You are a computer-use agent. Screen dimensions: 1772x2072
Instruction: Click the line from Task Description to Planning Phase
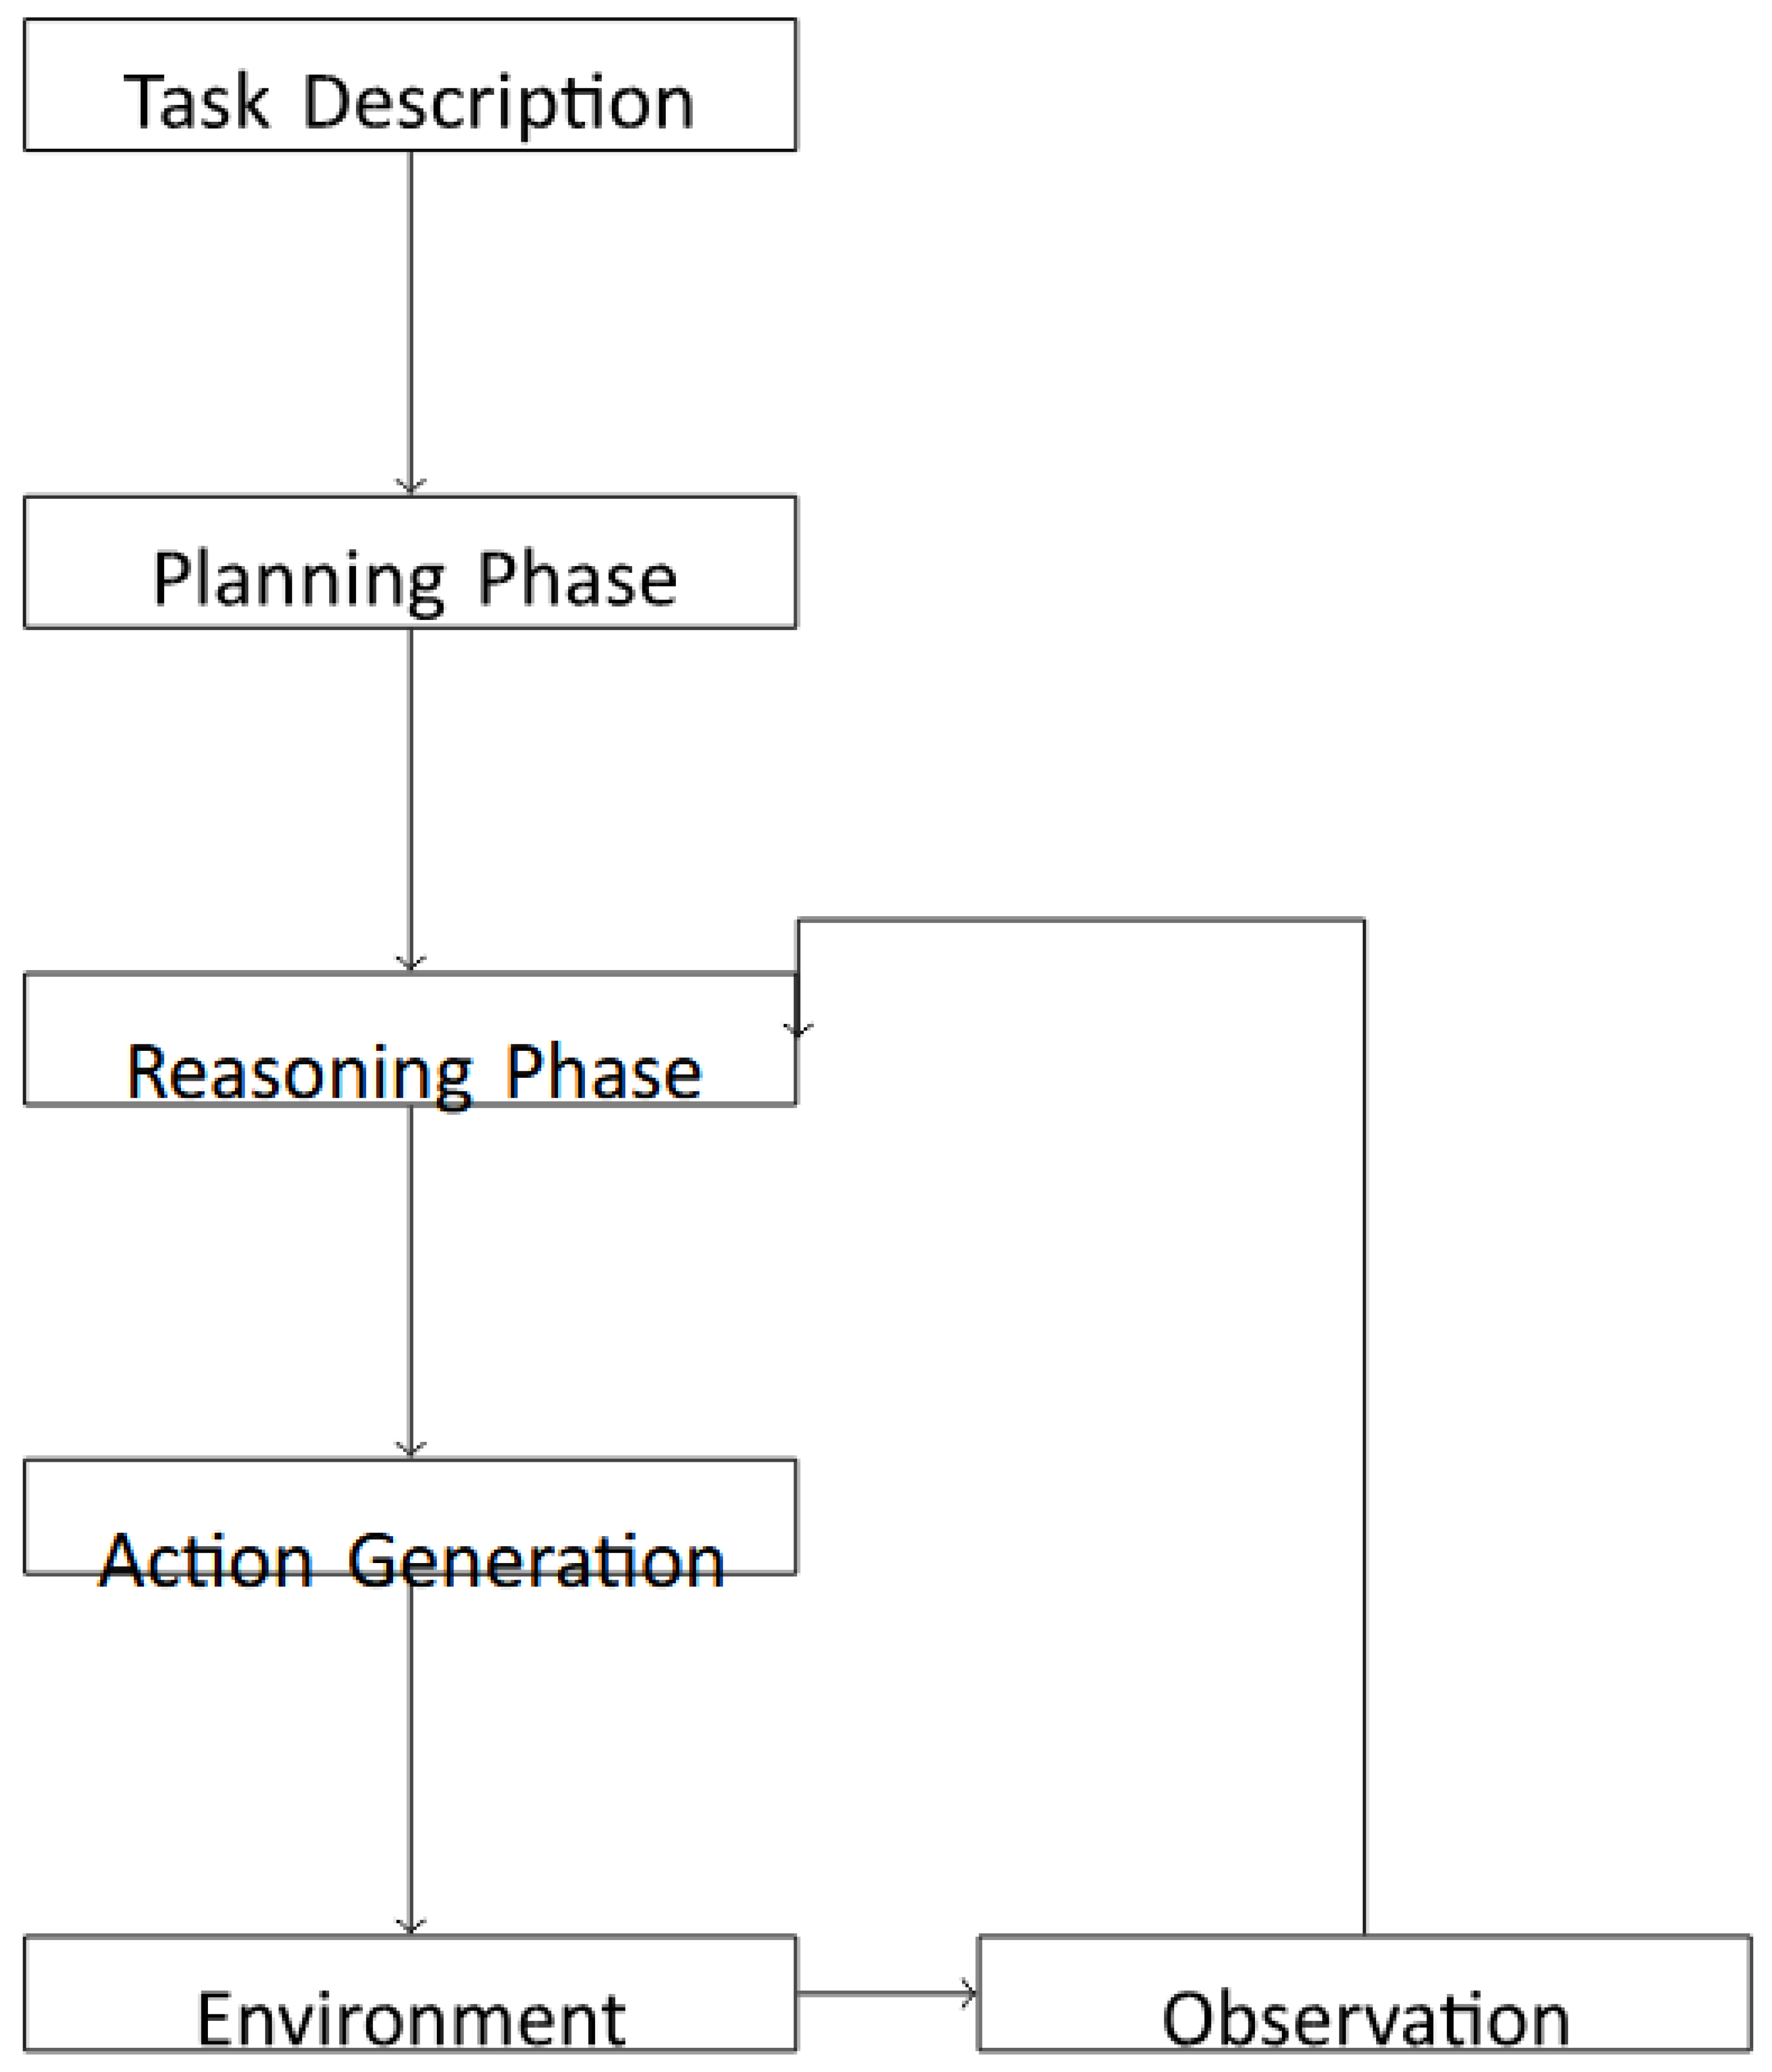pyautogui.click(x=410, y=320)
